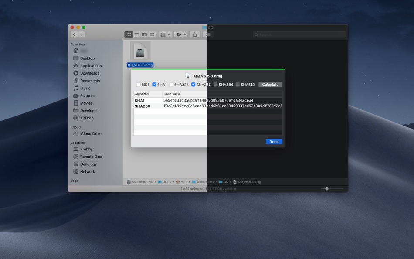Click the Finder search field
The height and width of the screenshot is (259, 414).
pyautogui.click(x=299, y=34)
